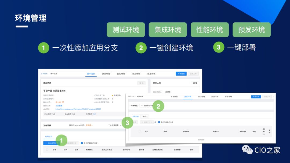Open 回归环境 tab in the front window
The width and height of the screenshot is (290, 163).
(x=201, y=97)
